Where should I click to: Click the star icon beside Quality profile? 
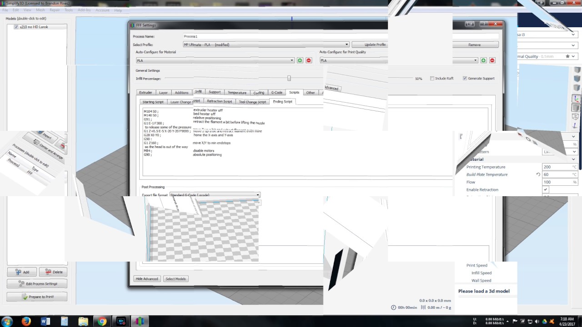pyautogui.click(x=567, y=56)
